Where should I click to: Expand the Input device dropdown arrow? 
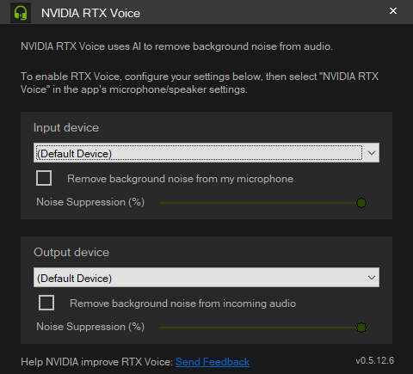coord(372,153)
